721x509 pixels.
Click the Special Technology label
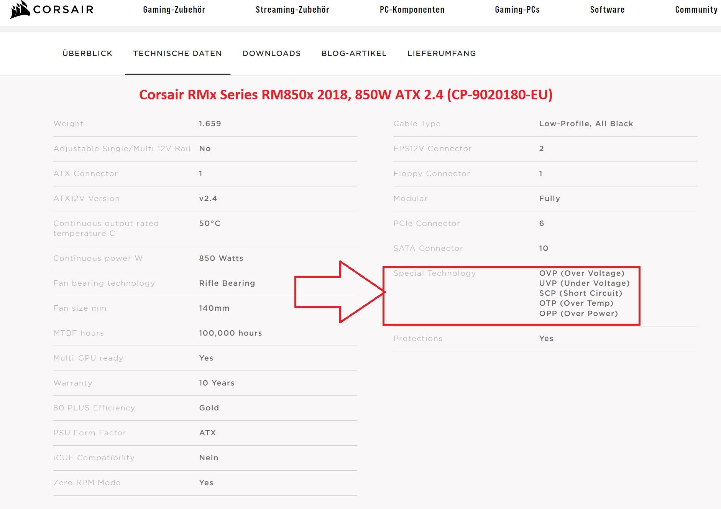click(435, 273)
